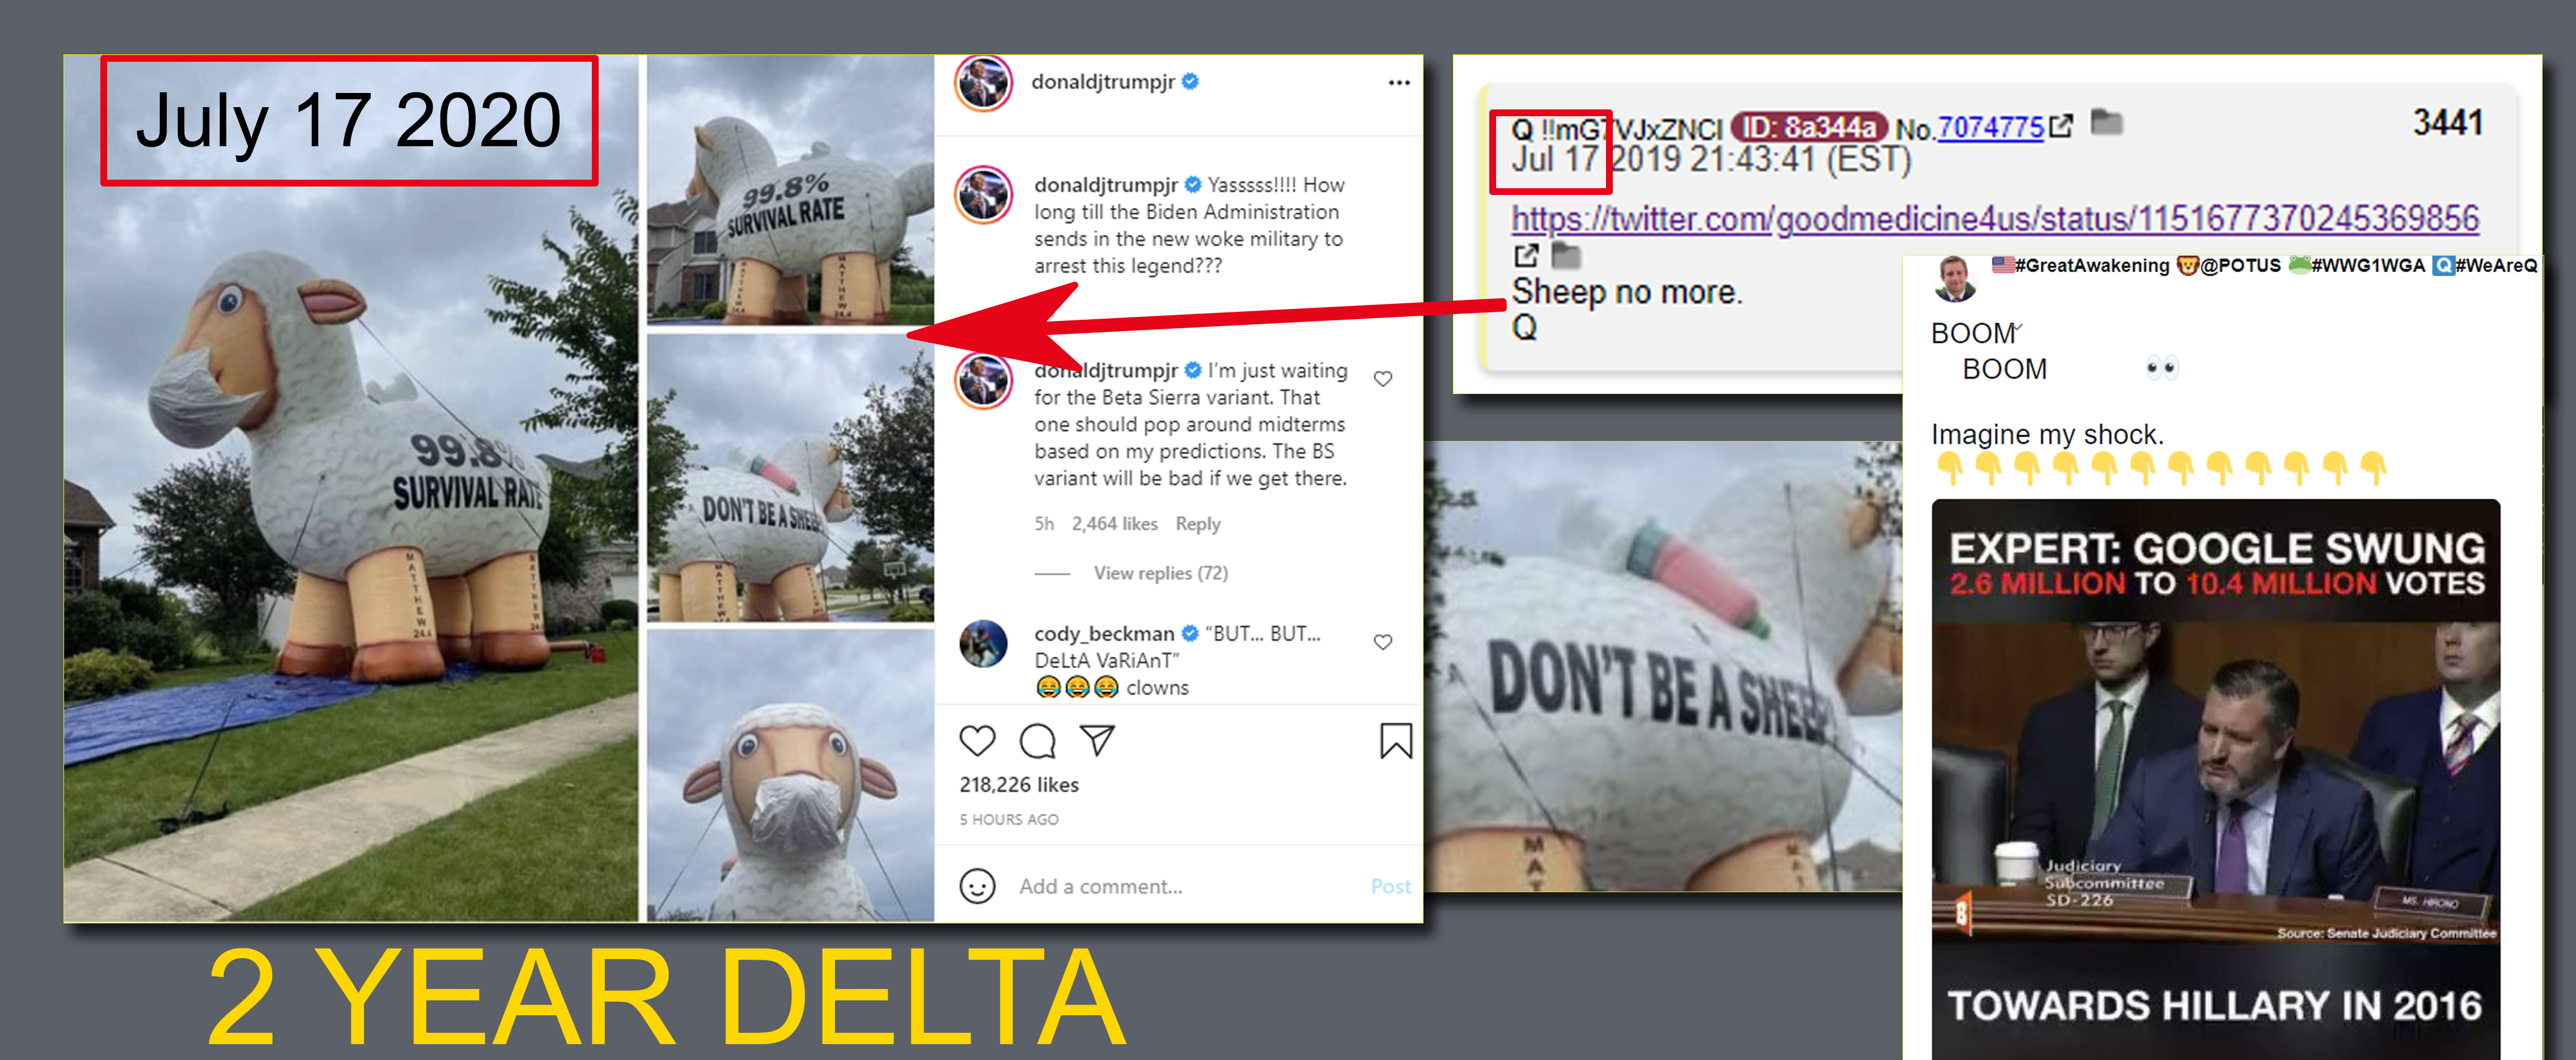
Task: Like the Beta Sierra variant comment
Action: pos(1383,379)
